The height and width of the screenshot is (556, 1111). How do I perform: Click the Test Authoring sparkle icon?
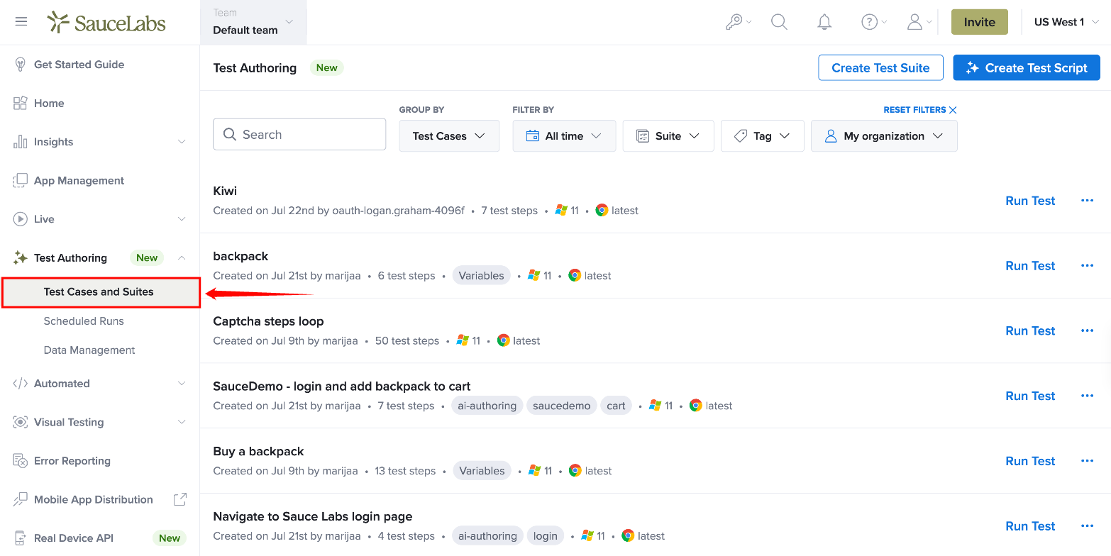coord(20,258)
